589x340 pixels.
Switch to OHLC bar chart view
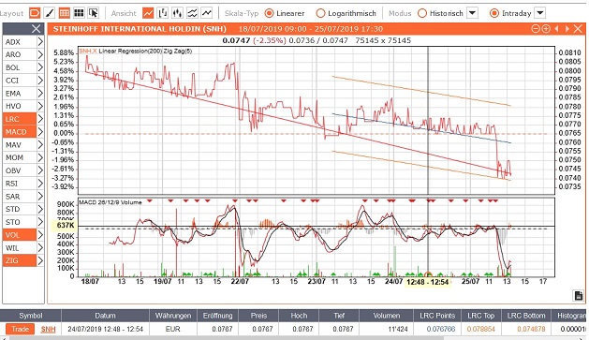[x=163, y=13]
